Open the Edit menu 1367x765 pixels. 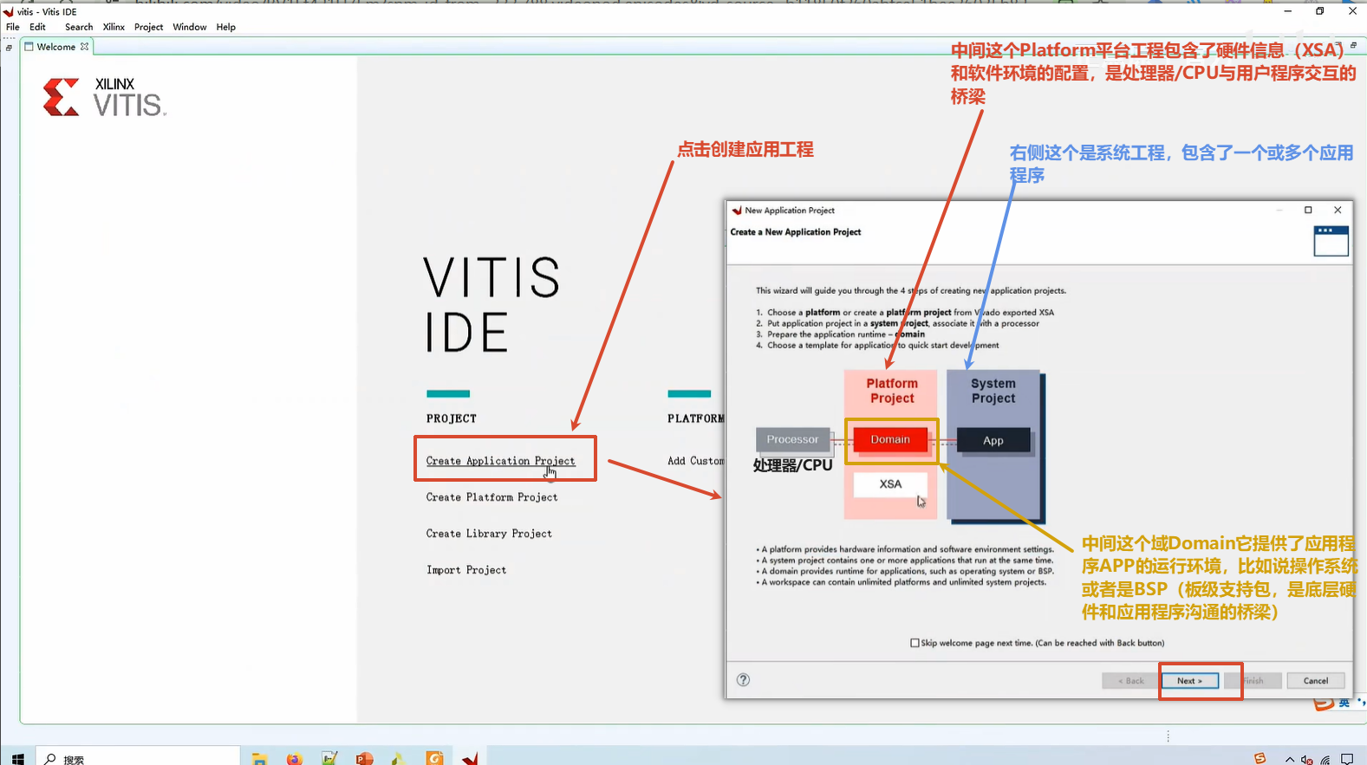(x=37, y=27)
